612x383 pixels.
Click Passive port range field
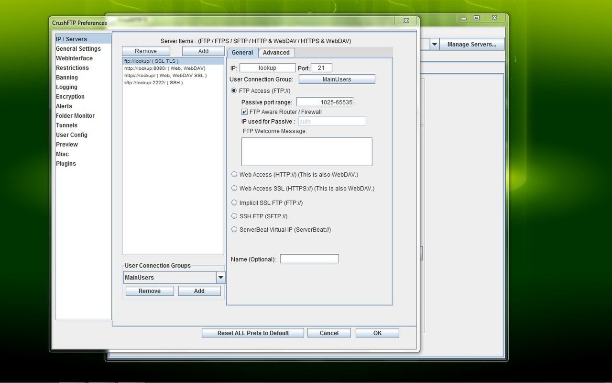(325, 102)
